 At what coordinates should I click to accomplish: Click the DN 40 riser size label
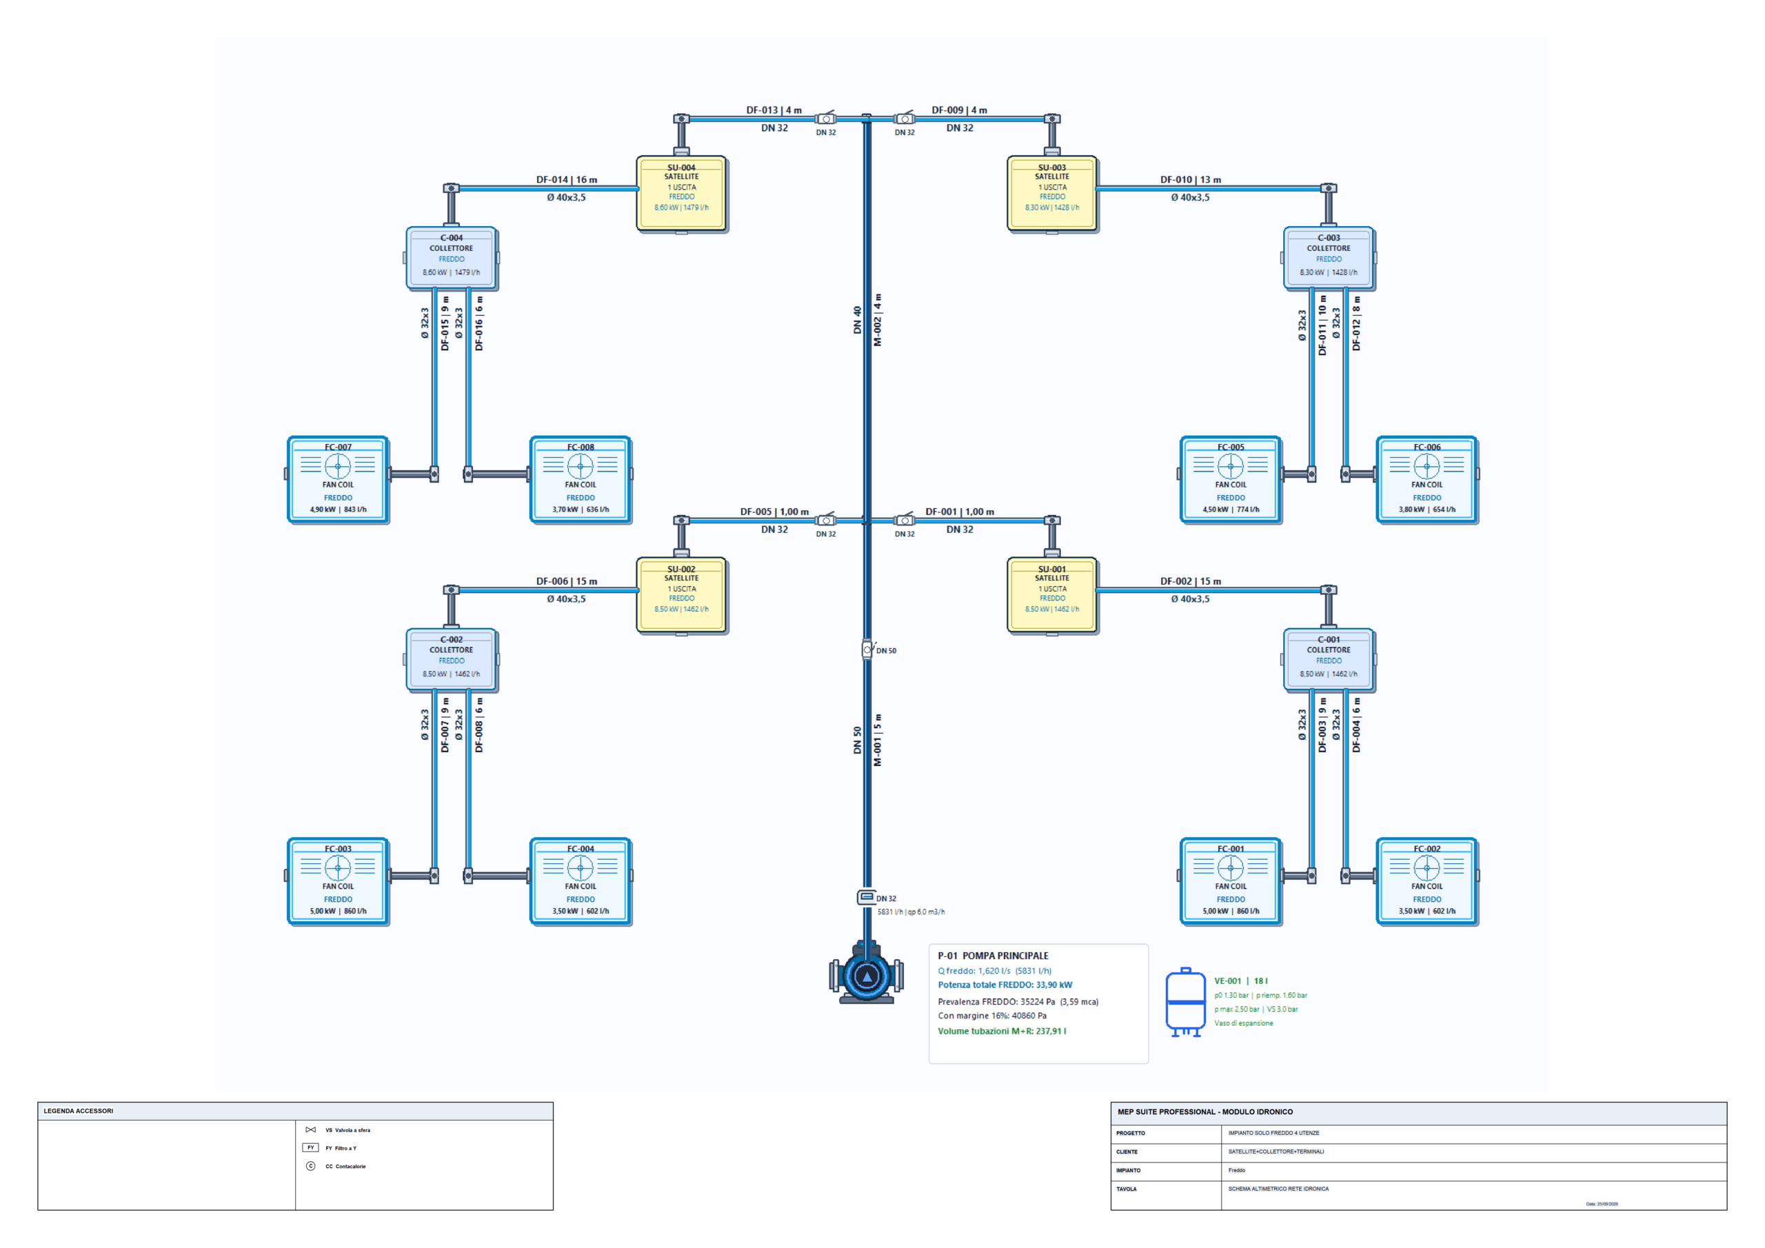pos(857,320)
